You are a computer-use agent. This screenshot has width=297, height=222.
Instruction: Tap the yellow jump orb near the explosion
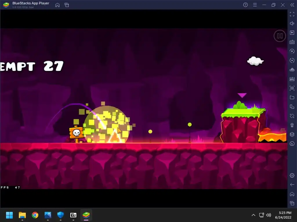pos(150,132)
